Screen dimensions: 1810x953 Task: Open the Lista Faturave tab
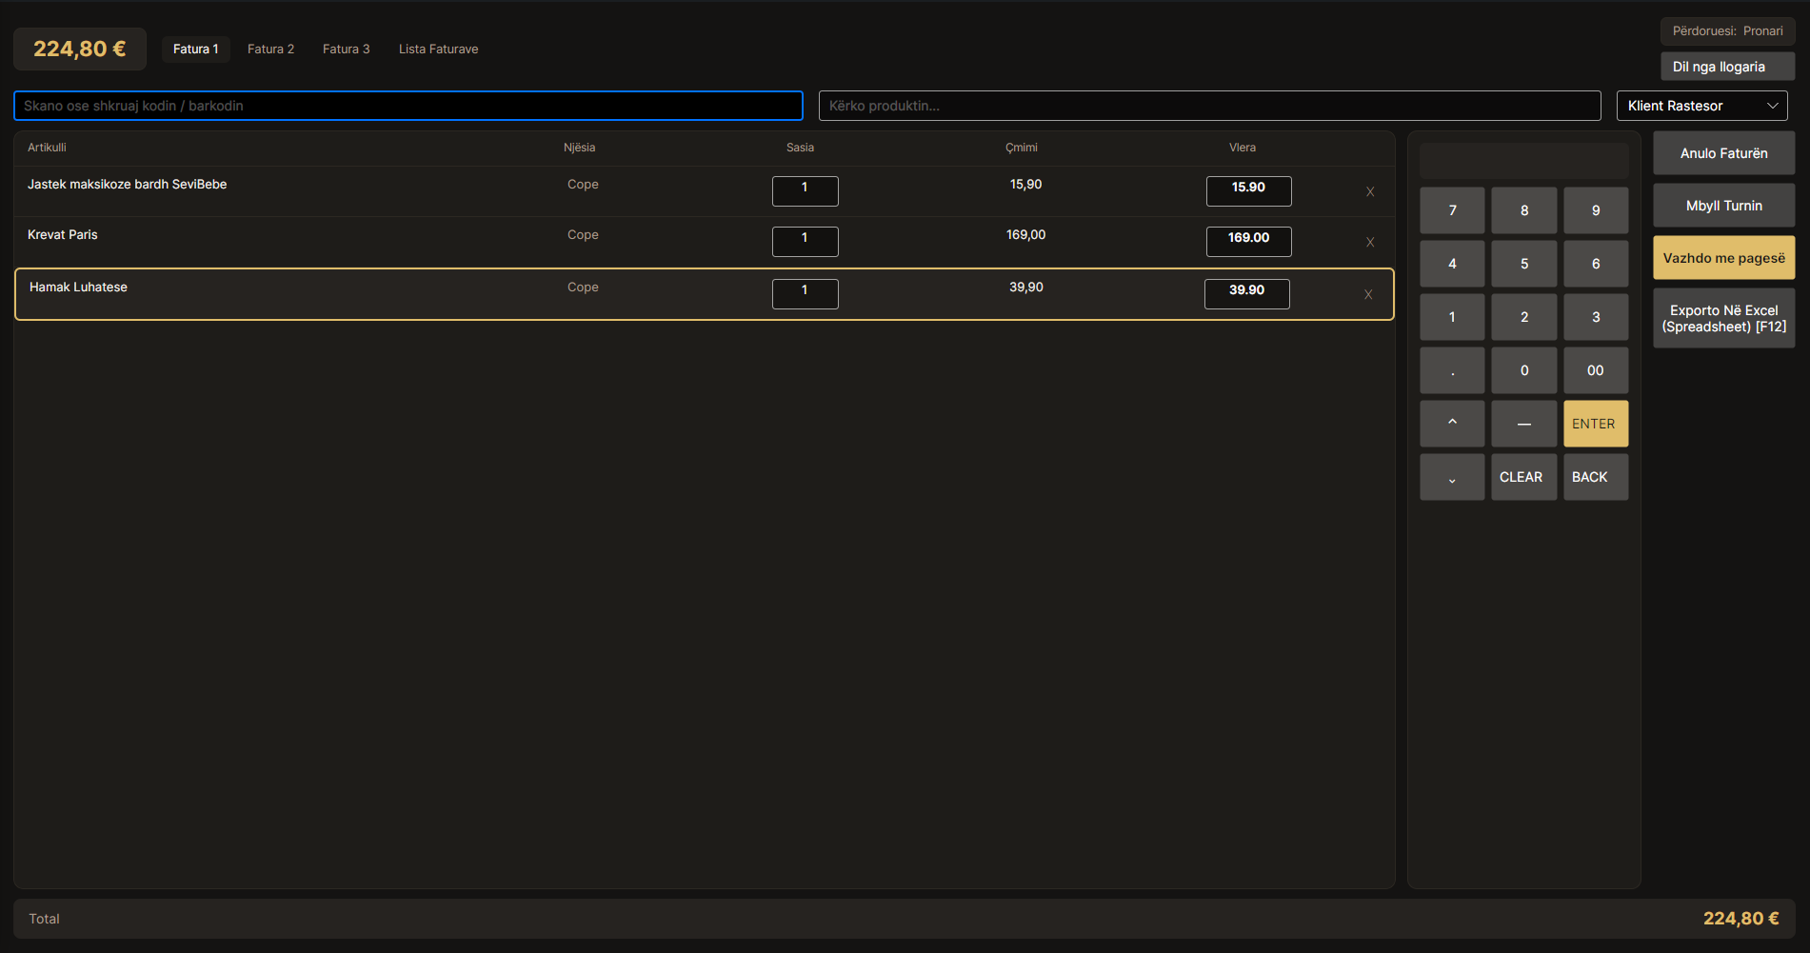click(438, 50)
